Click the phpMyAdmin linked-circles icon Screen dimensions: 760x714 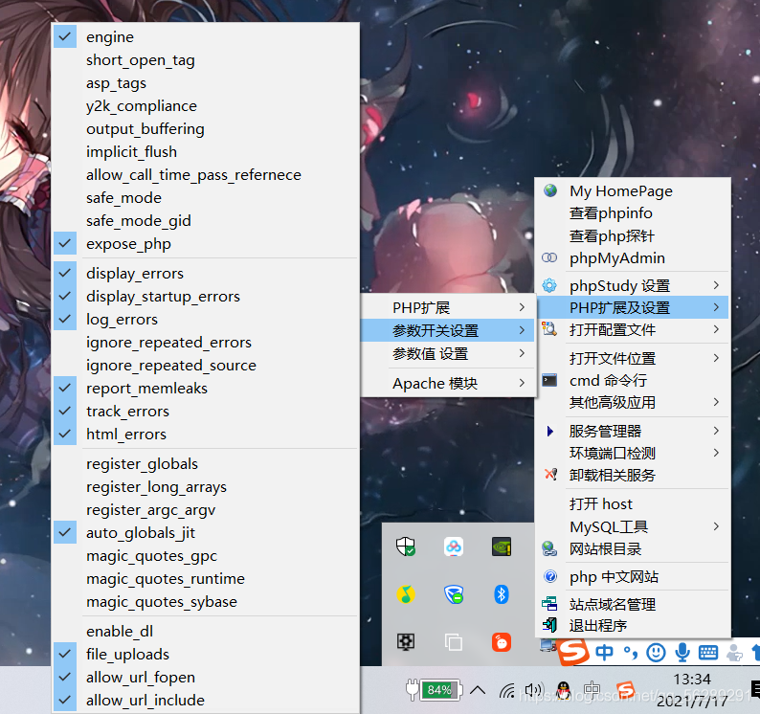point(549,257)
